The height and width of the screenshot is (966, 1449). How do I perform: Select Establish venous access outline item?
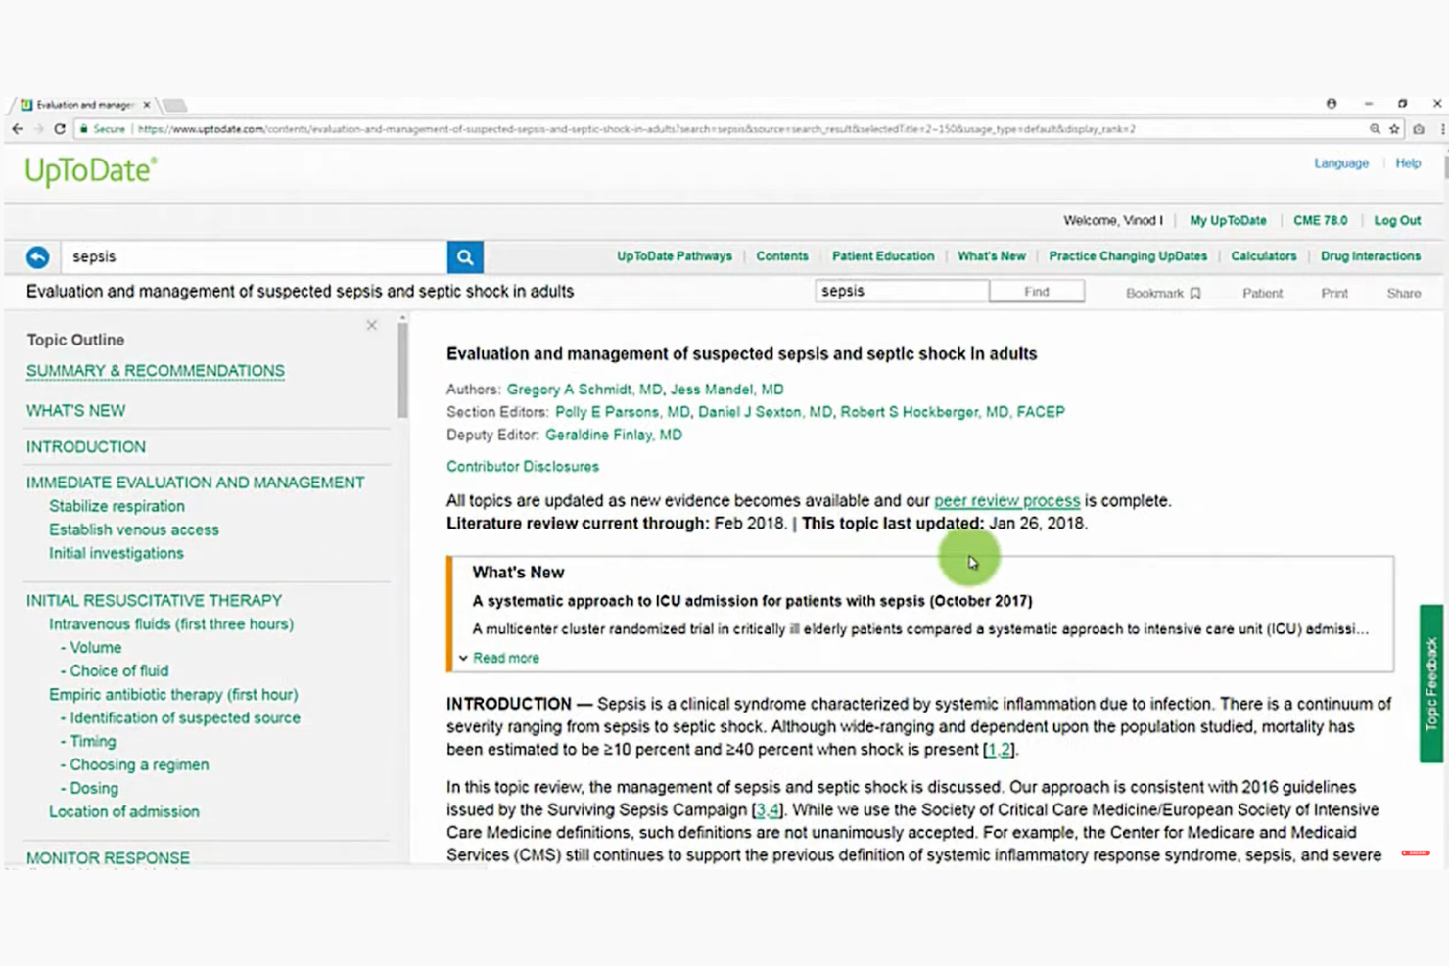(134, 529)
